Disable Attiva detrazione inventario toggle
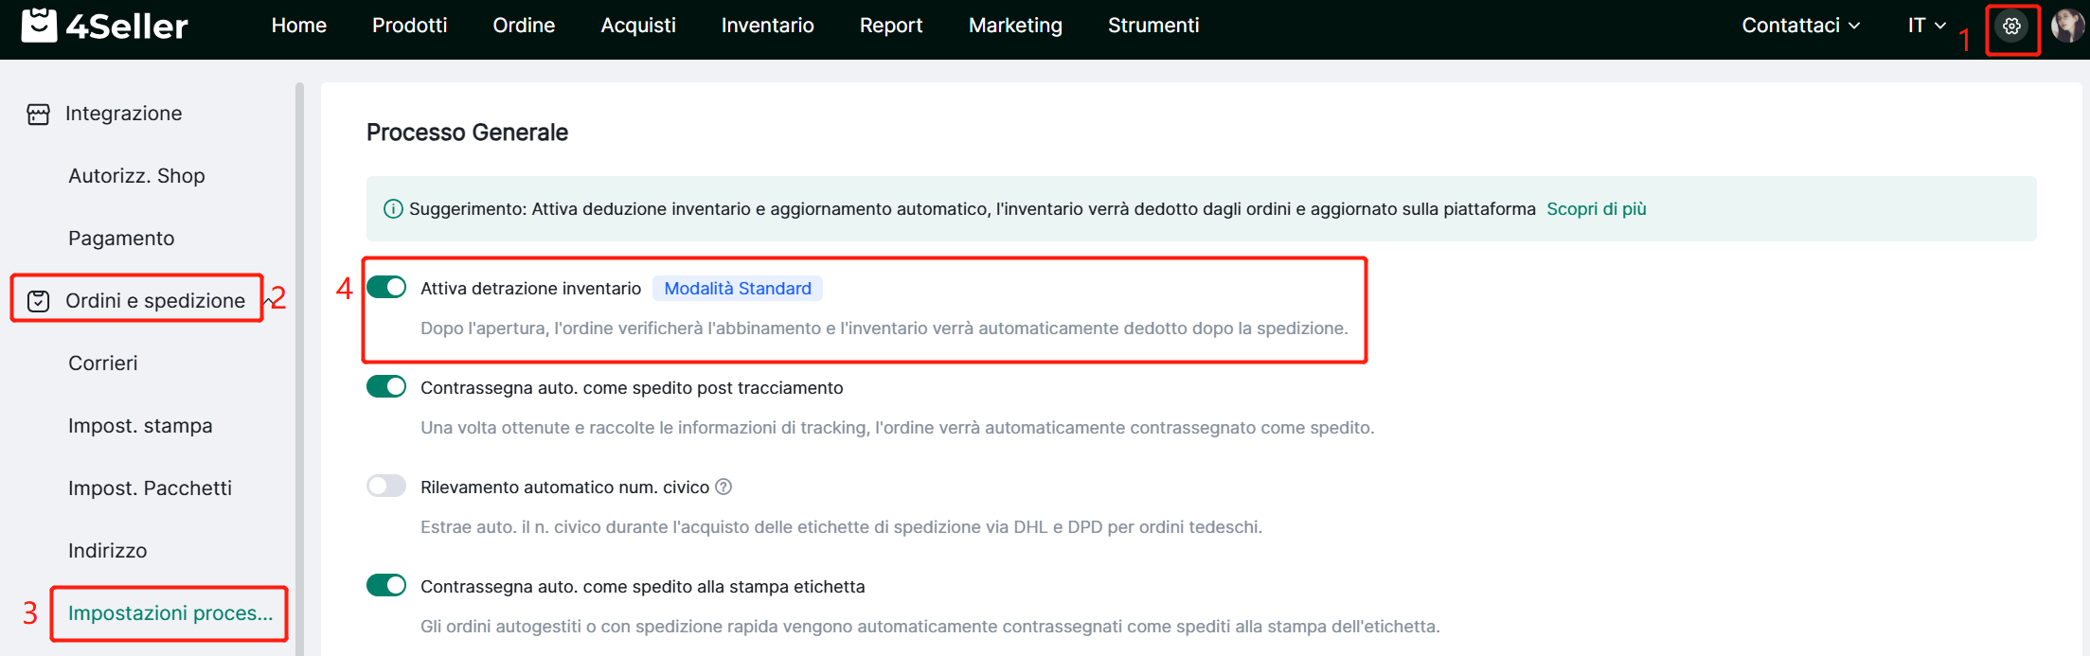The height and width of the screenshot is (656, 2090). (x=386, y=287)
